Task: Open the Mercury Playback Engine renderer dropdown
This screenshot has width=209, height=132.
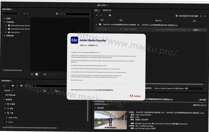Action: coord(180,89)
